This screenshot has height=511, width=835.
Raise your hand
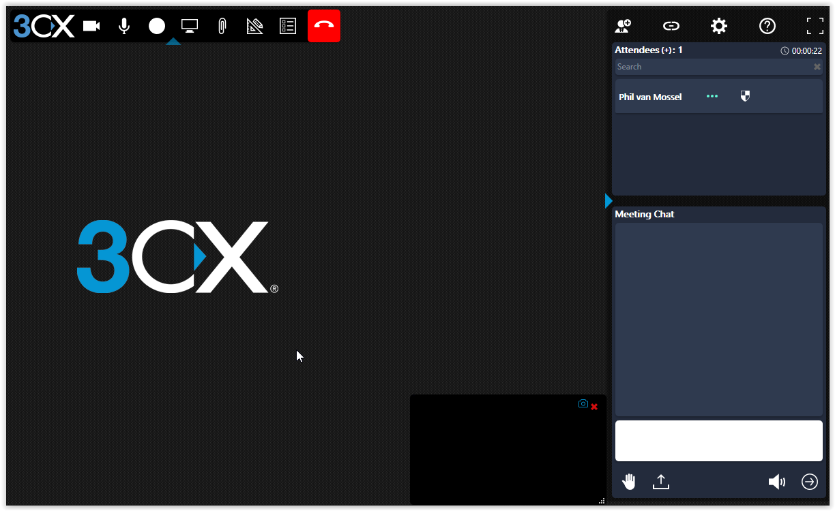click(x=629, y=482)
